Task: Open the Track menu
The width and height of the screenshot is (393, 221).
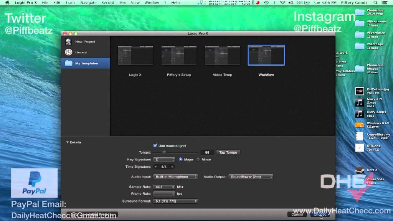Action: 70,2
